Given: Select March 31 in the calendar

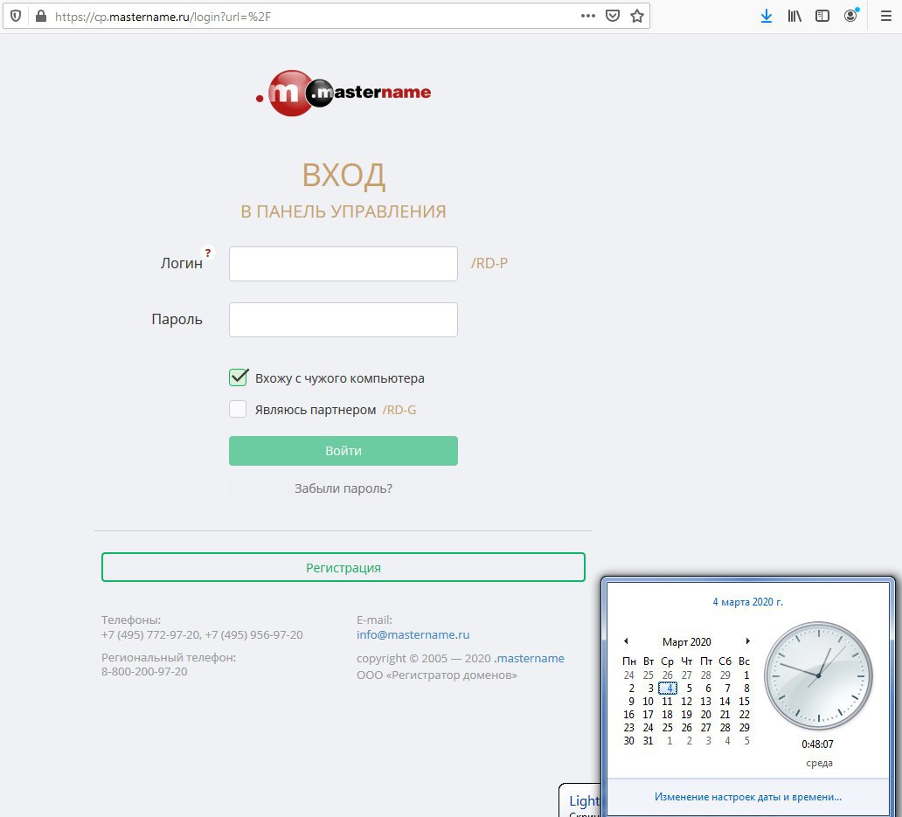Looking at the screenshot, I should pyautogui.click(x=649, y=740).
